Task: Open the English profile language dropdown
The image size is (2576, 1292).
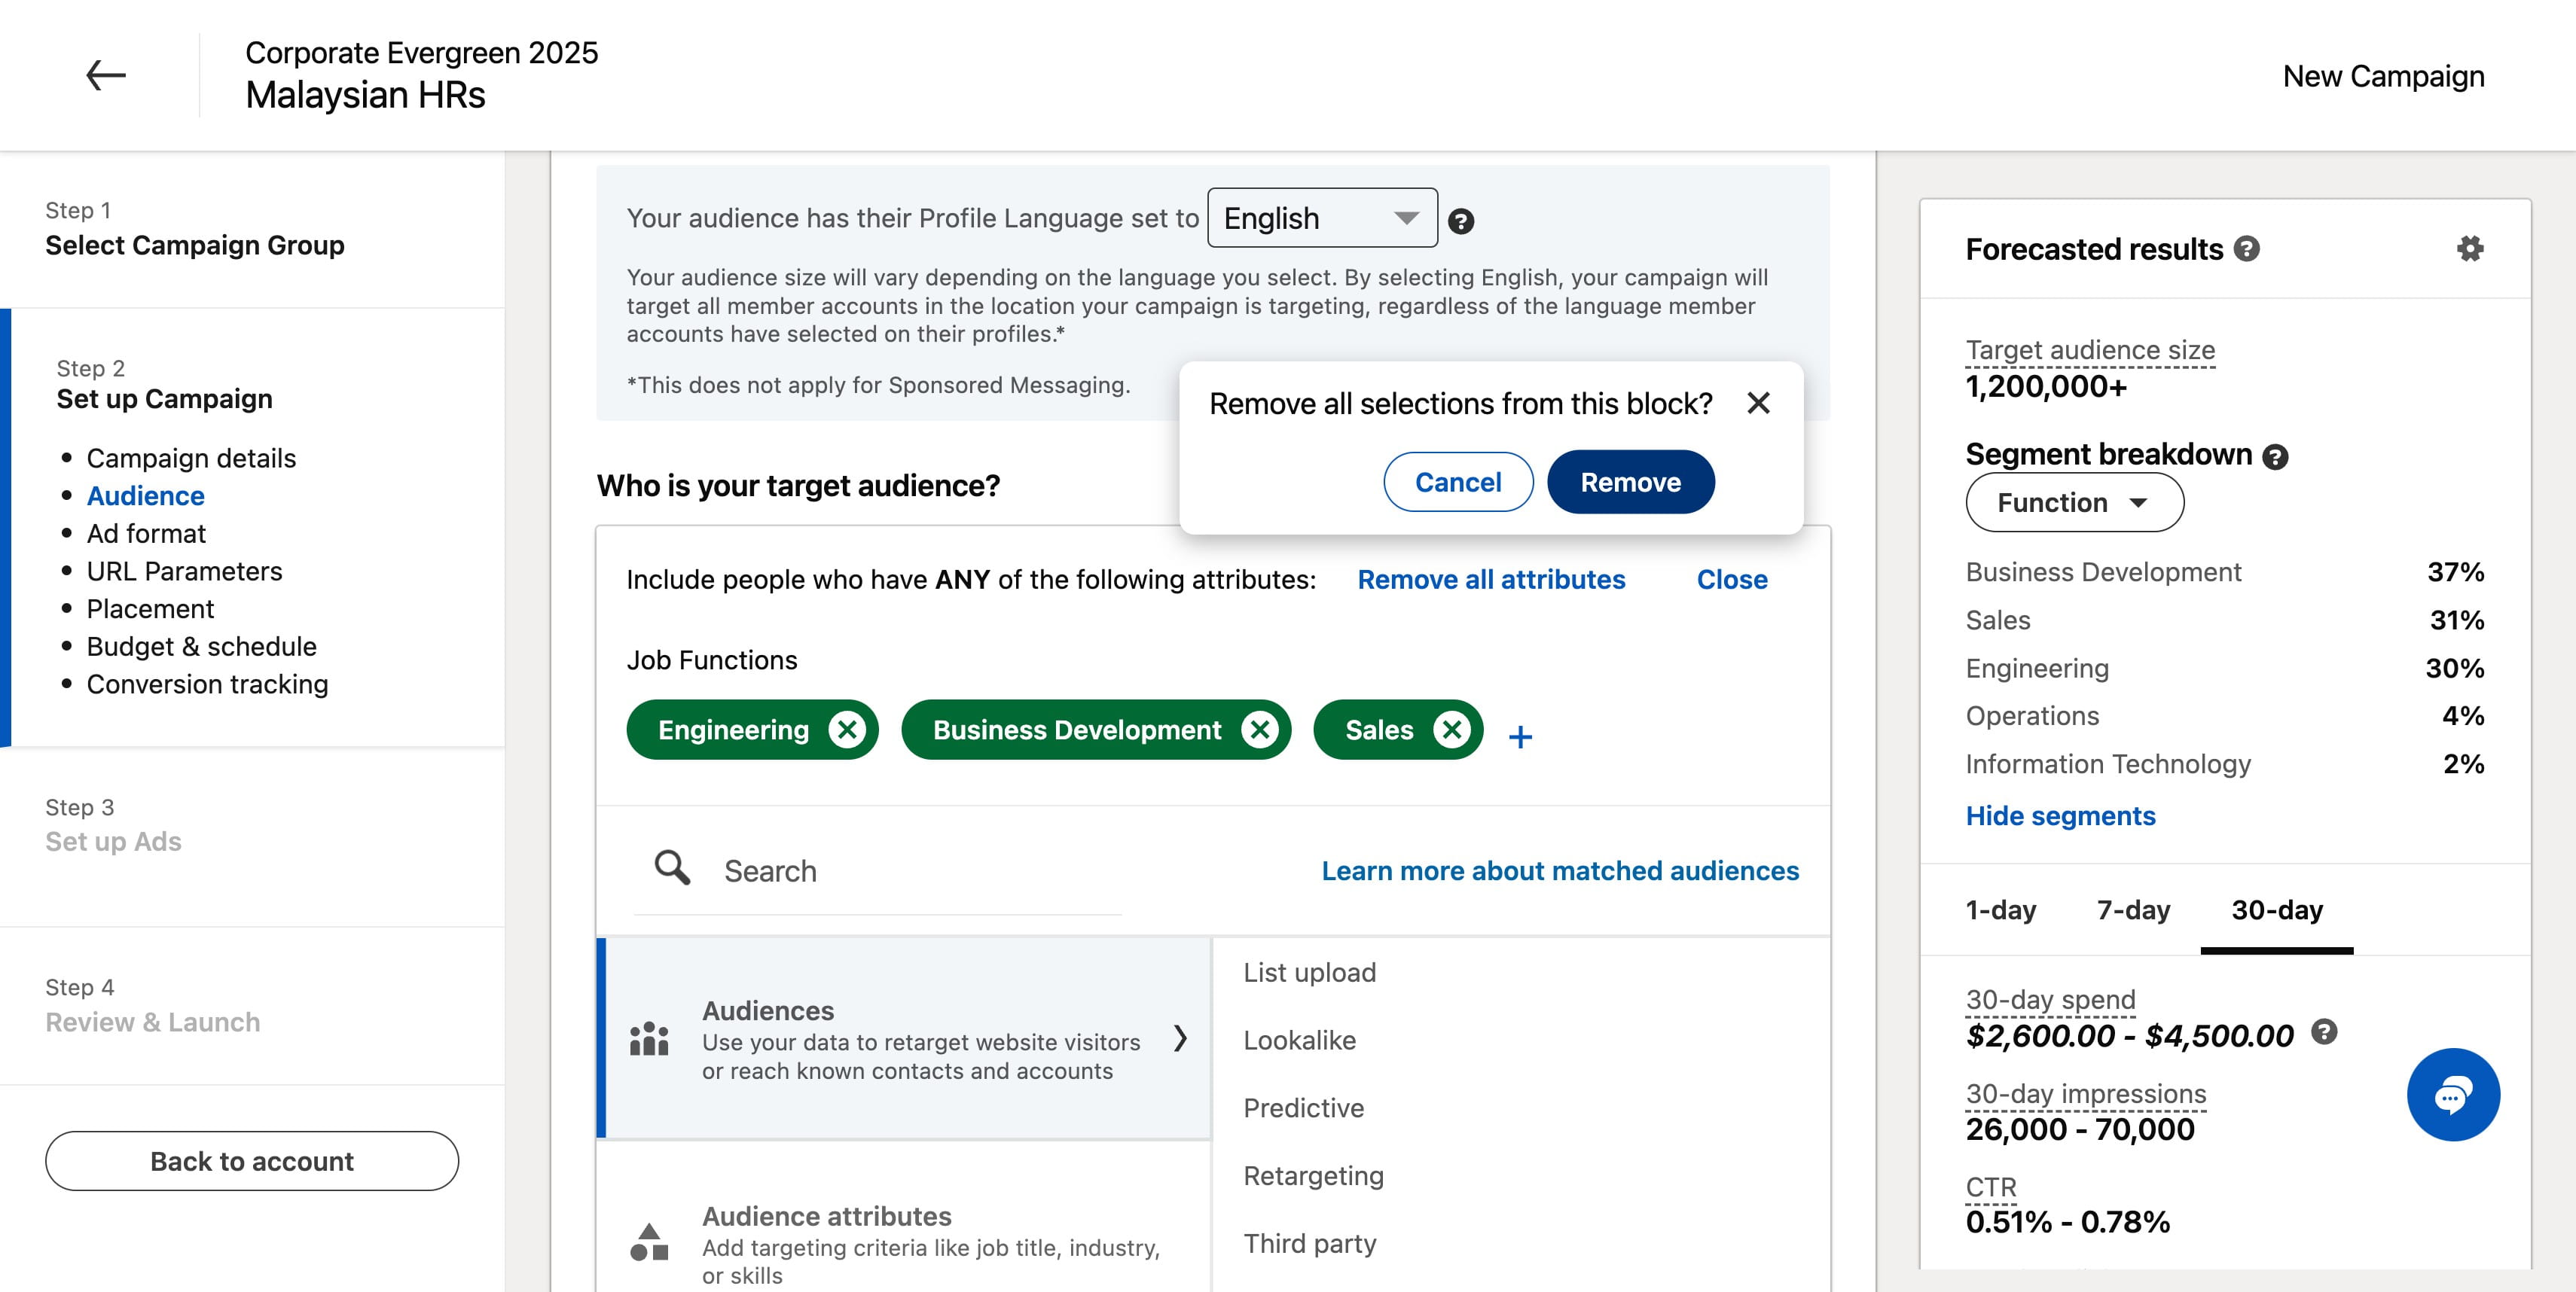Action: (1322, 218)
